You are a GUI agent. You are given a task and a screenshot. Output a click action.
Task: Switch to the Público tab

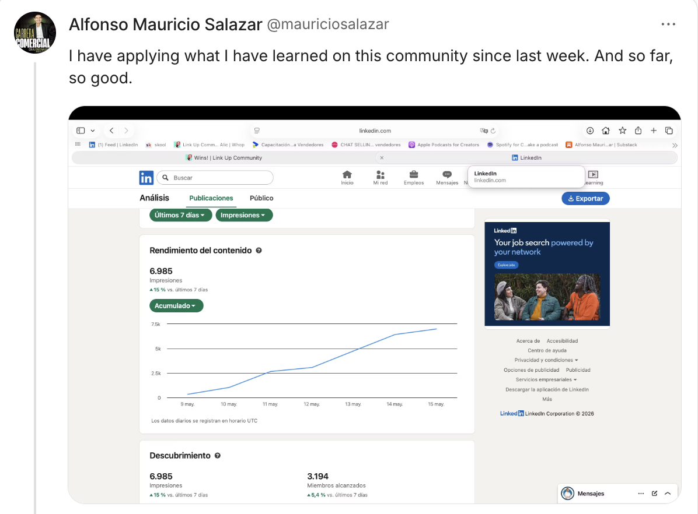261,198
